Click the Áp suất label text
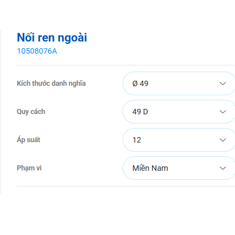This screenshot has height=235, width=235. 29,140
